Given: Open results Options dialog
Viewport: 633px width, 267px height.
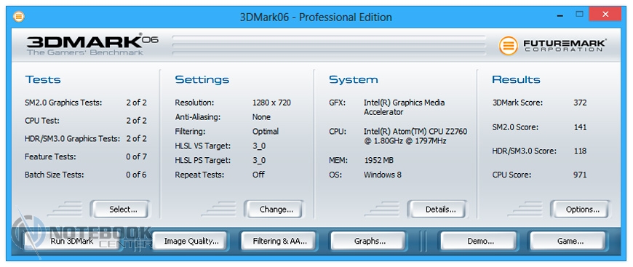Looking at the screenshot, I should [x=580, y=210].
